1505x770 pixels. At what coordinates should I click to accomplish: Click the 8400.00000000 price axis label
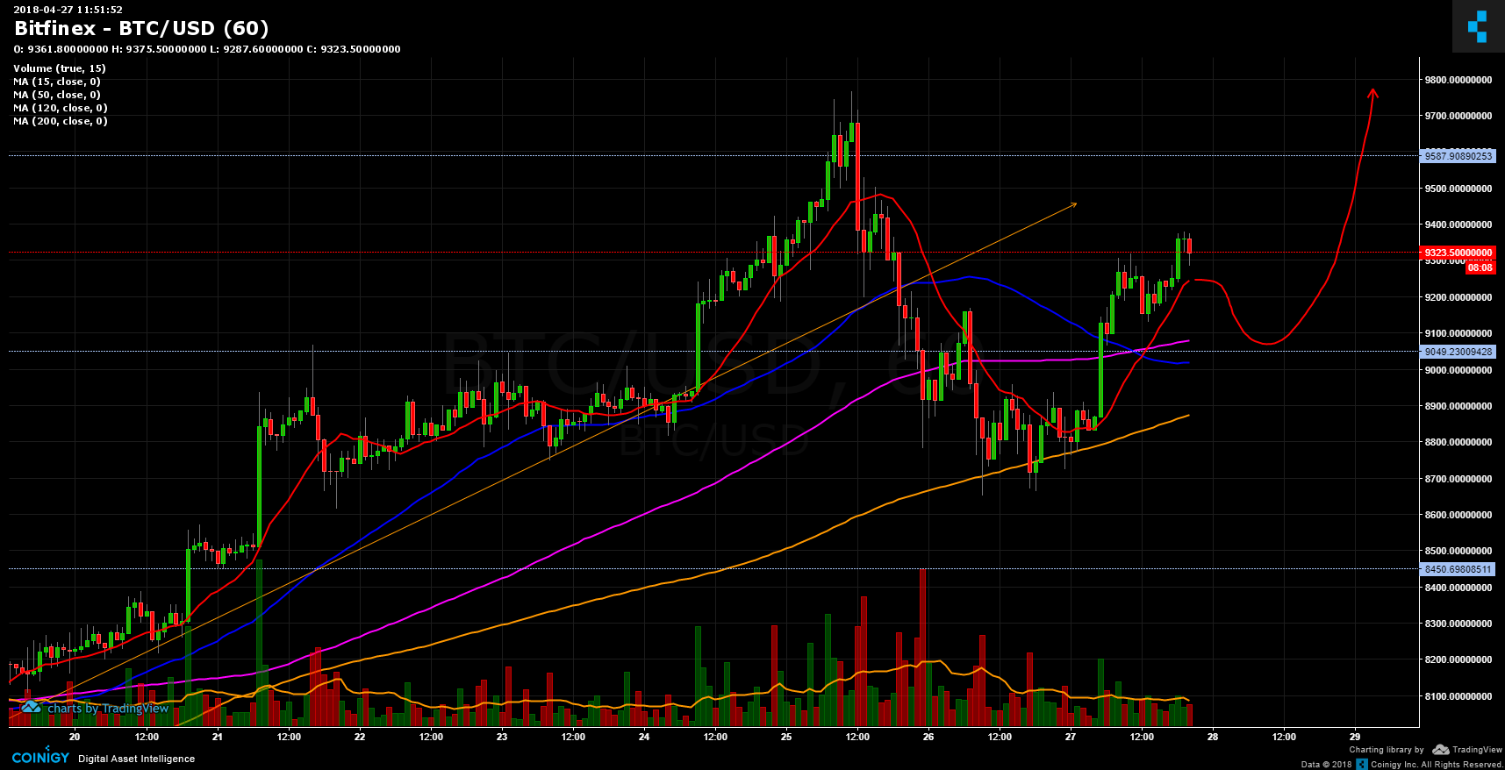tap(1458, 588)
